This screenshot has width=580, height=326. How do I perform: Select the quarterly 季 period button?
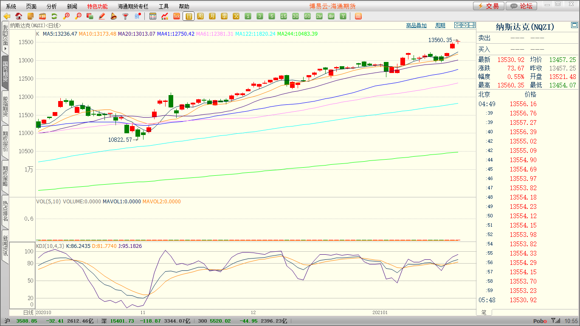point(224,16)
